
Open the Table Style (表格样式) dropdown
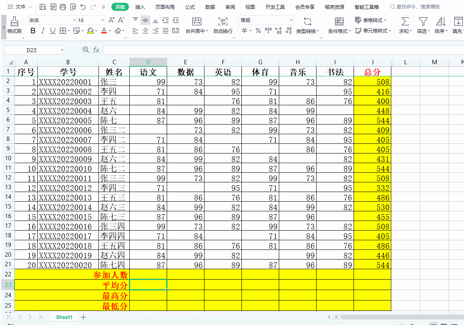[x=370, y=20]
